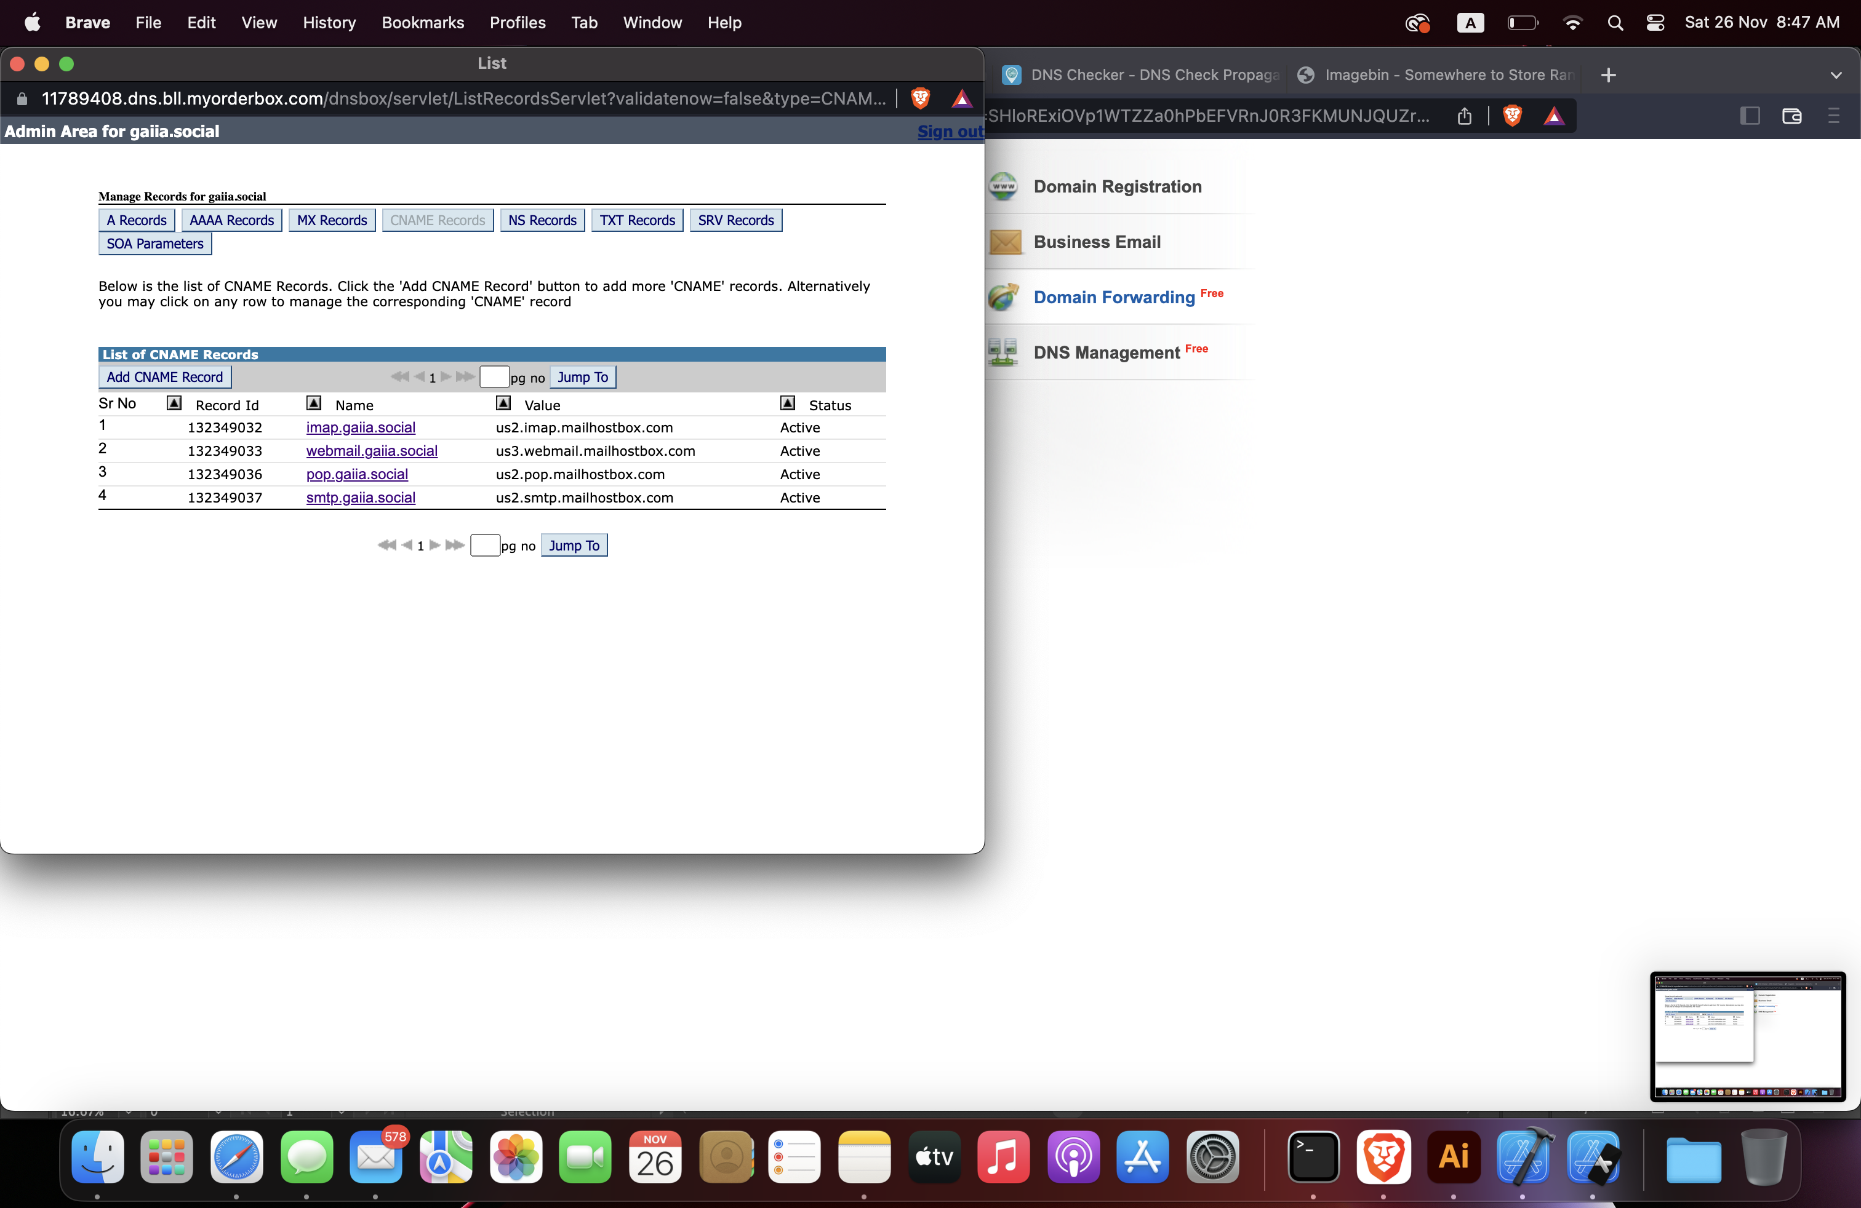Open Control Center in menu bar
Image resolution: width=1861 pixels, height=1208 pixels.
point(1655,23)
